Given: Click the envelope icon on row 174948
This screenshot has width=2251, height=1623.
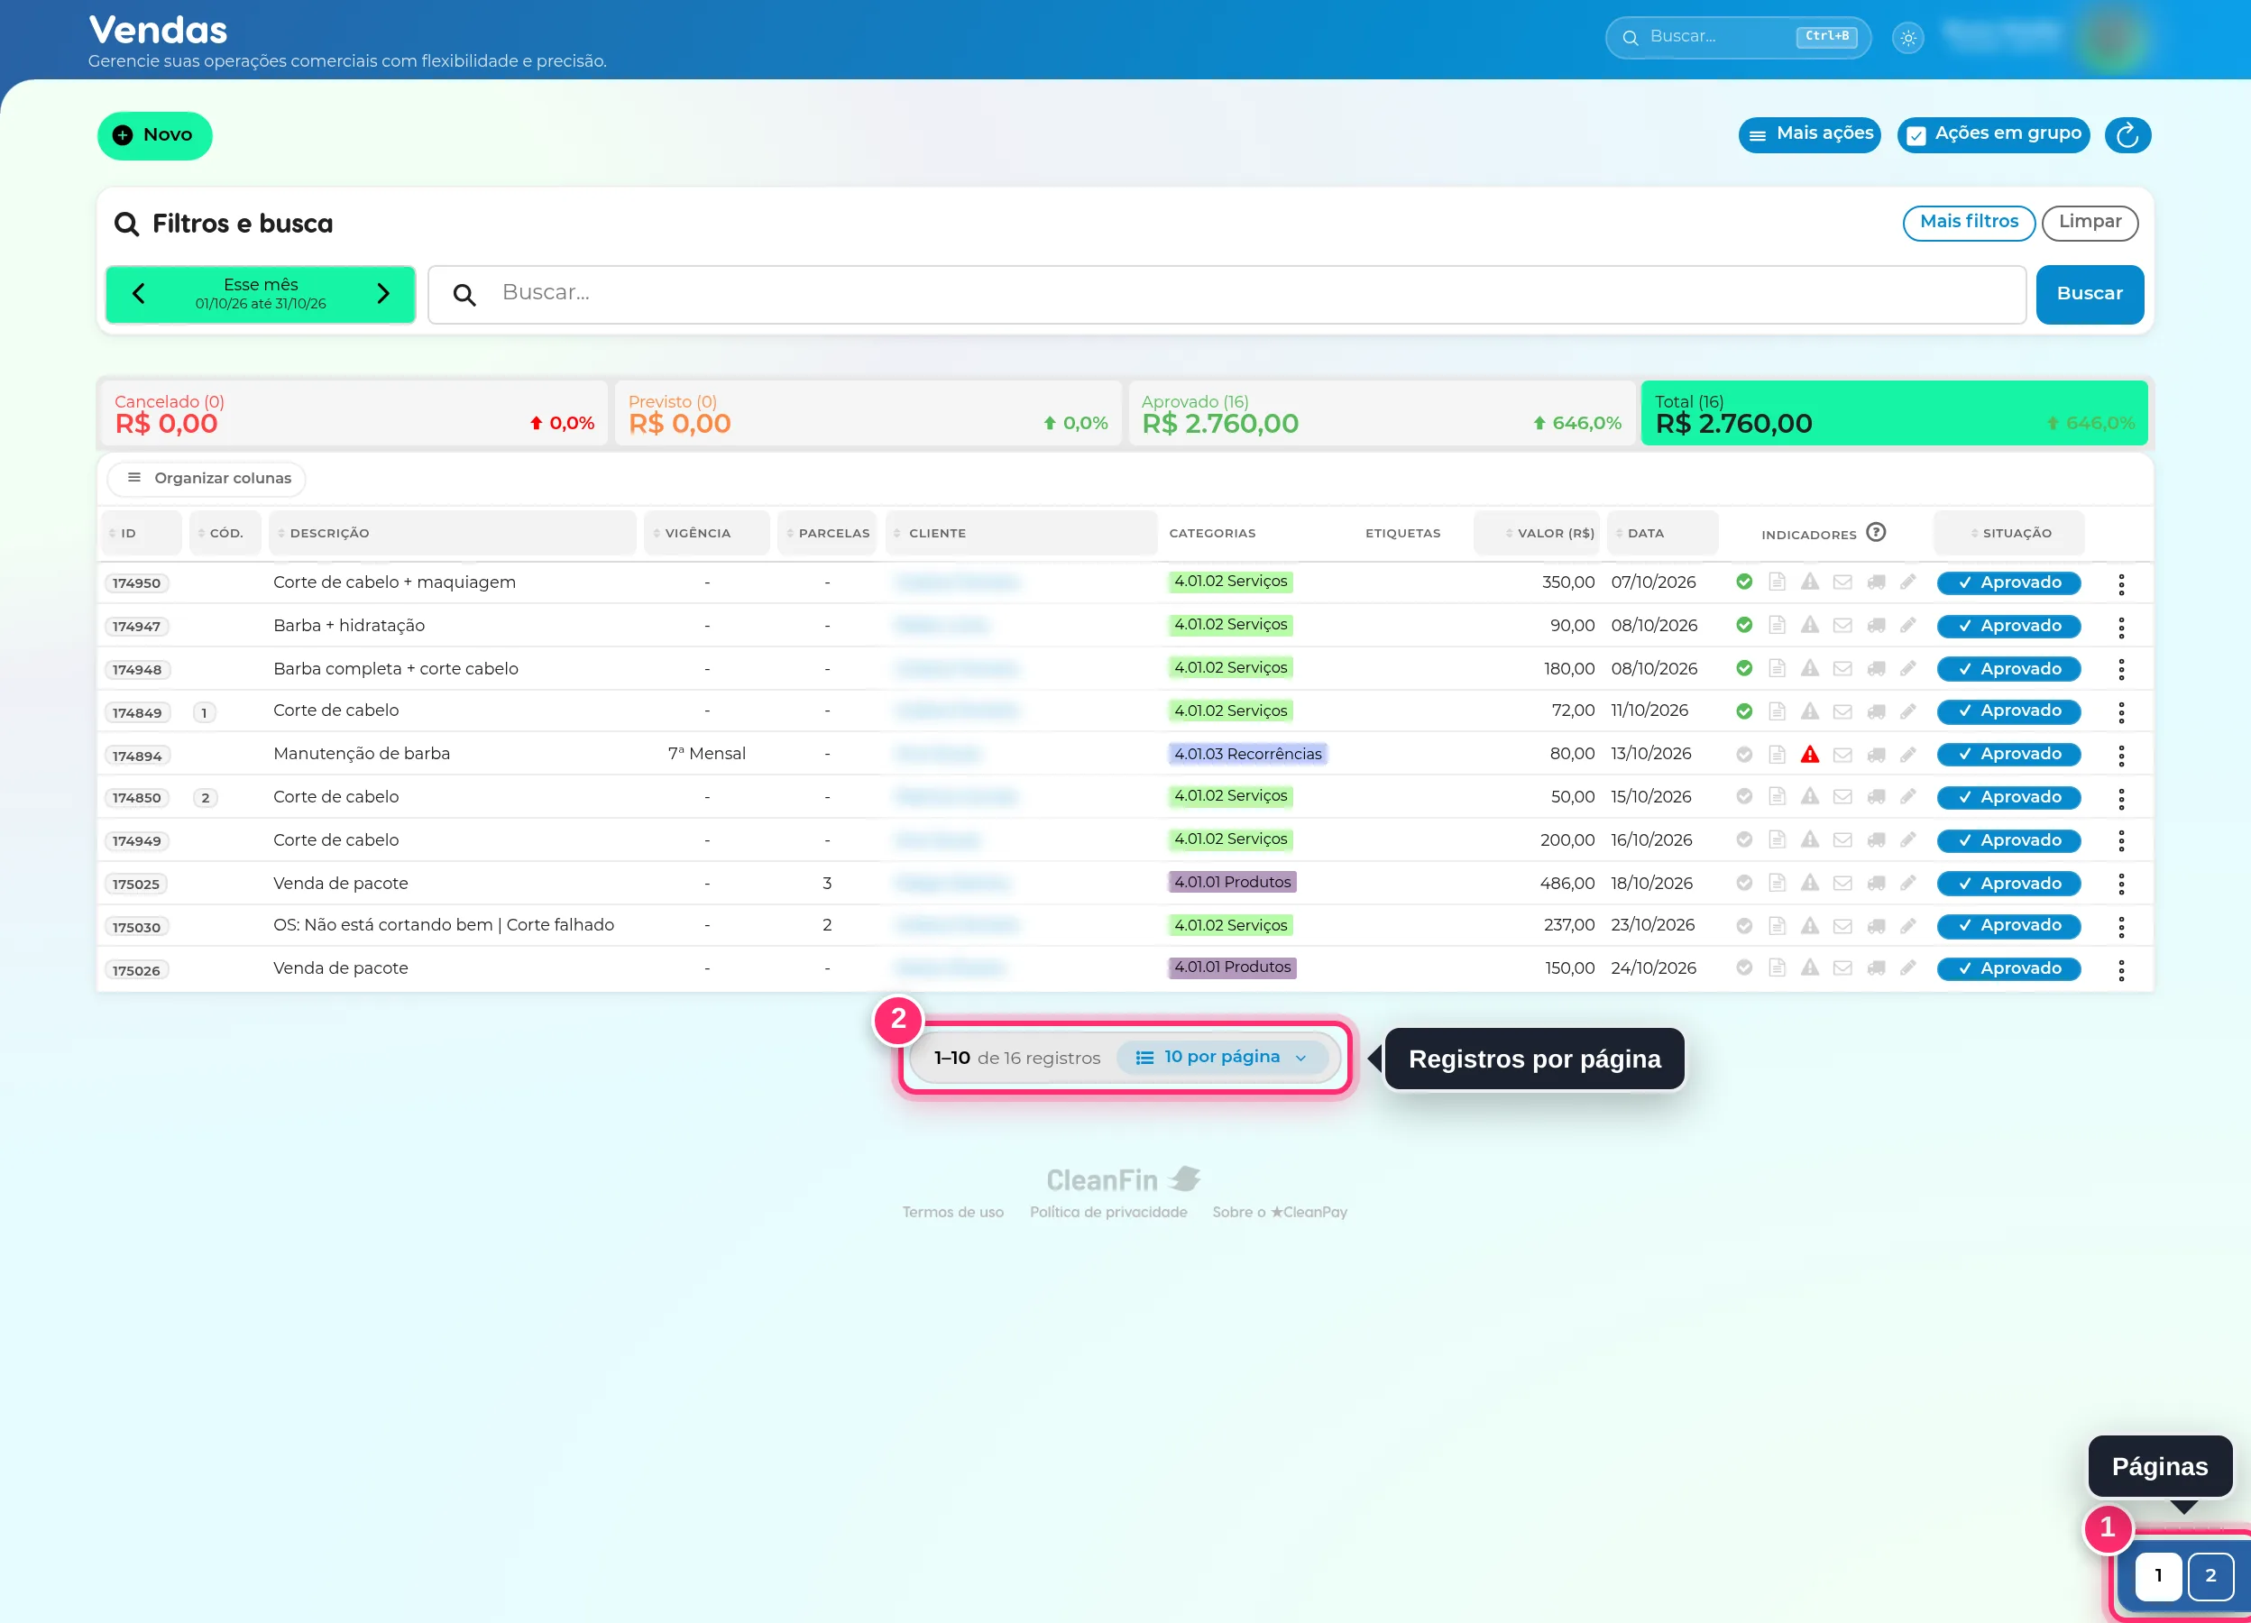Looking at the screenshot, I should click(1842, 669).
